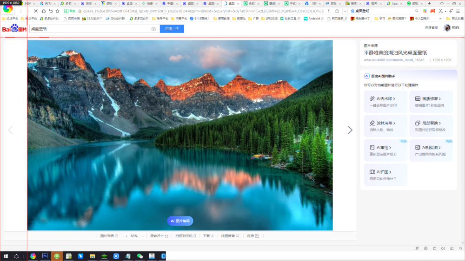Viewport: 465px width, 261px height.
Task: Expand more bookmarks with » chevron
Action: (x=440, y=19)
